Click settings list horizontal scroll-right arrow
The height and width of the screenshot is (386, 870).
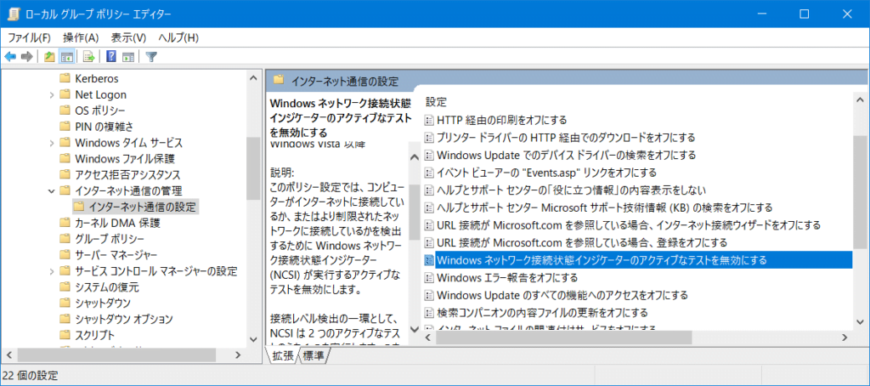(x=845, y=338)
